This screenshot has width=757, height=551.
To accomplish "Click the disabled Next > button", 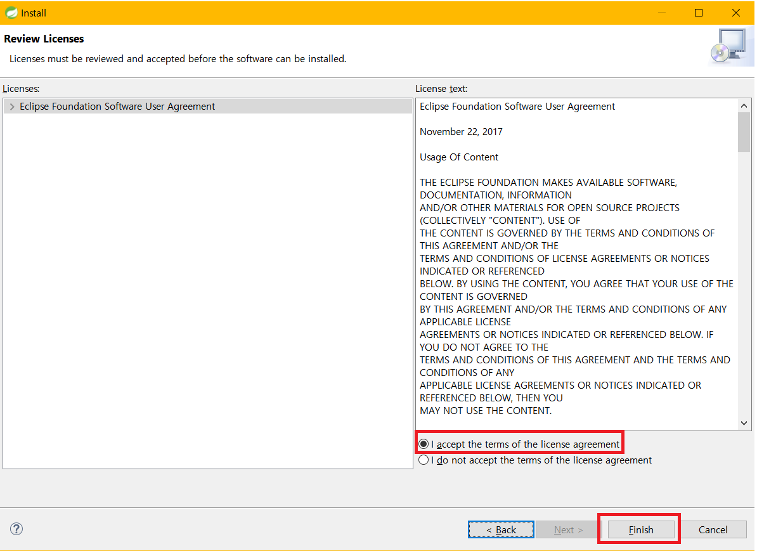I will click(568, 529).
